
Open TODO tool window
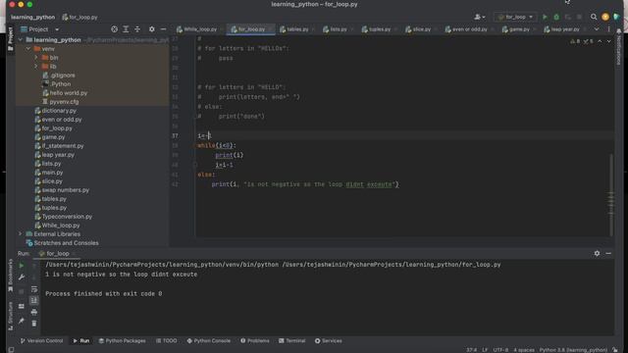[166, 340]
